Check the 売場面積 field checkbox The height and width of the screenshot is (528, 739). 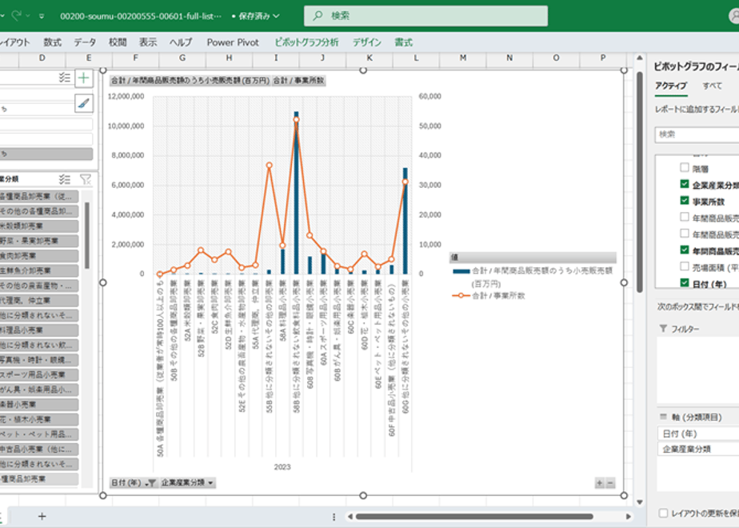tap(685, 266)
